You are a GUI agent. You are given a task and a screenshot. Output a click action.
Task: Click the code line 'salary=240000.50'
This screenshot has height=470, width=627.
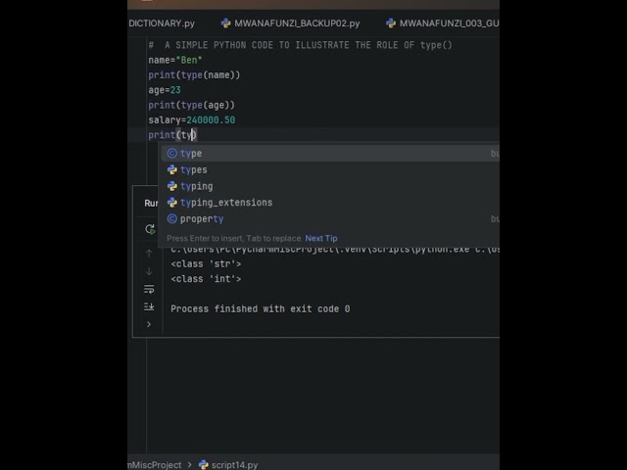[x=192, y=120]
